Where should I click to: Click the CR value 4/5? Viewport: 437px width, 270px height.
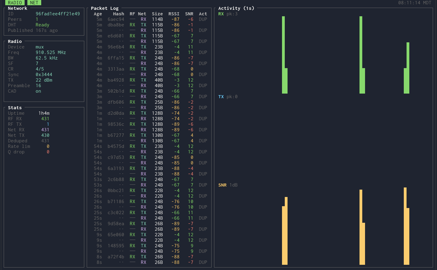point(40,69)
